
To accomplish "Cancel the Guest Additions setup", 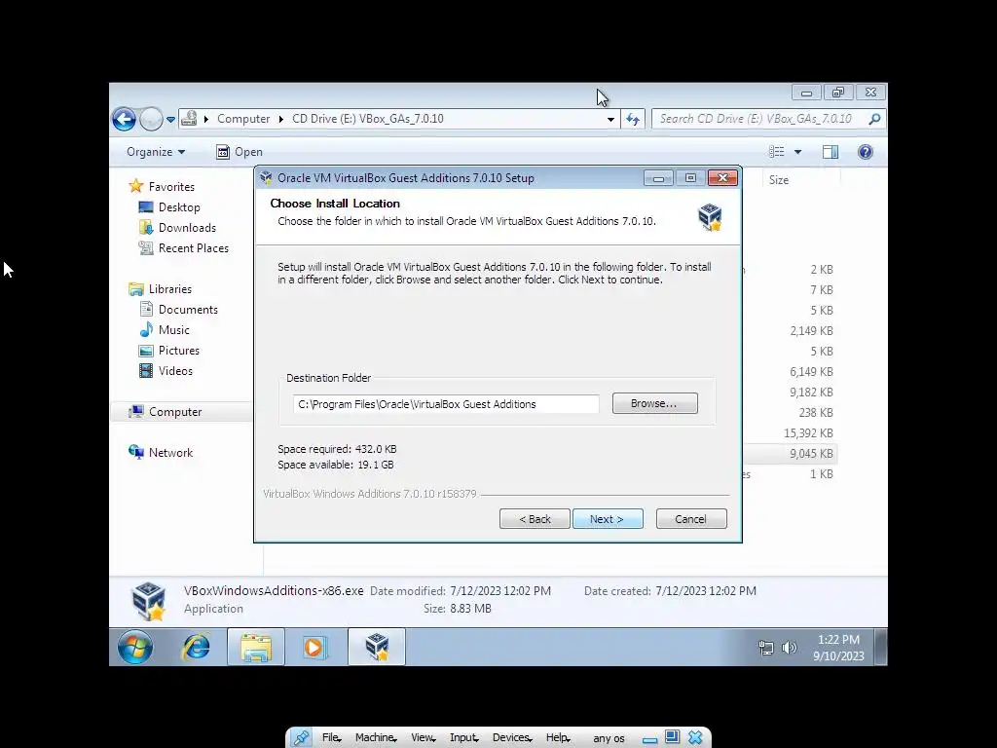I will coord(691,519).
